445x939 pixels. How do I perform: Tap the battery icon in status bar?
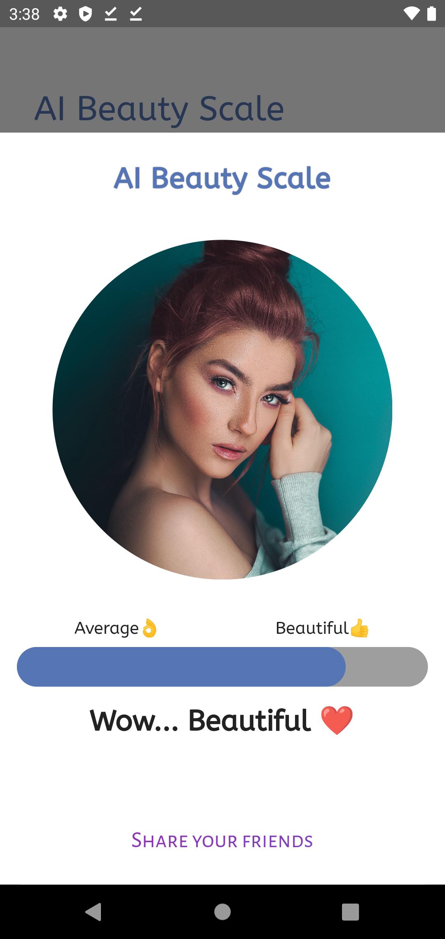point(431,14)
